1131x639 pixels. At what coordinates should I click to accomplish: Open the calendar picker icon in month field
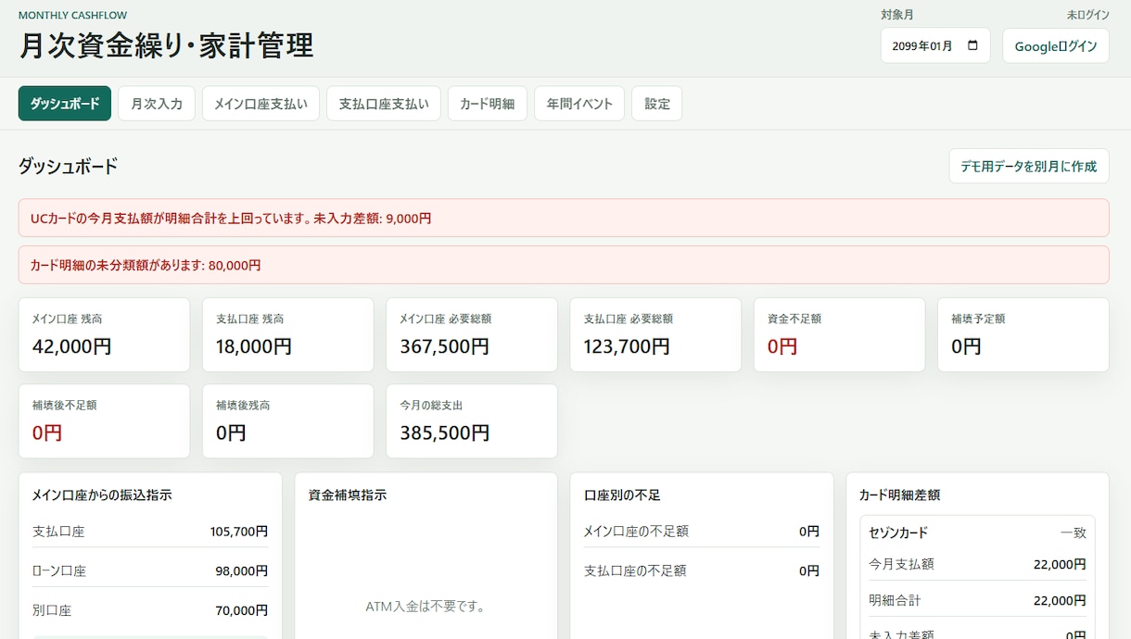(972, 45)
